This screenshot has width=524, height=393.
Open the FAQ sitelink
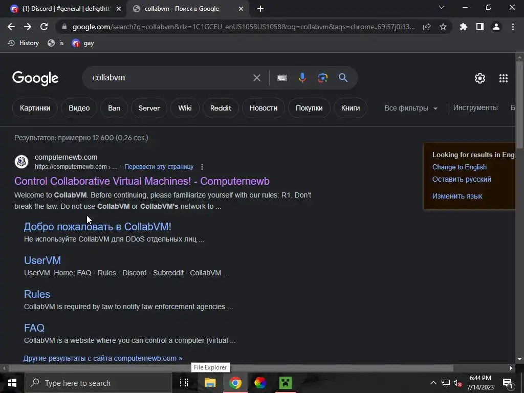34,328
